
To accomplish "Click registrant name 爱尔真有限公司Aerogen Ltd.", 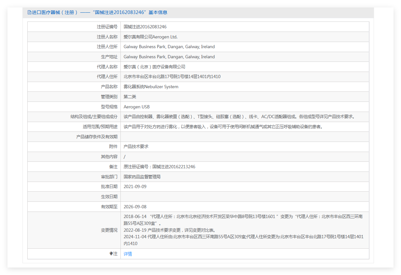I will click(151, 37).
